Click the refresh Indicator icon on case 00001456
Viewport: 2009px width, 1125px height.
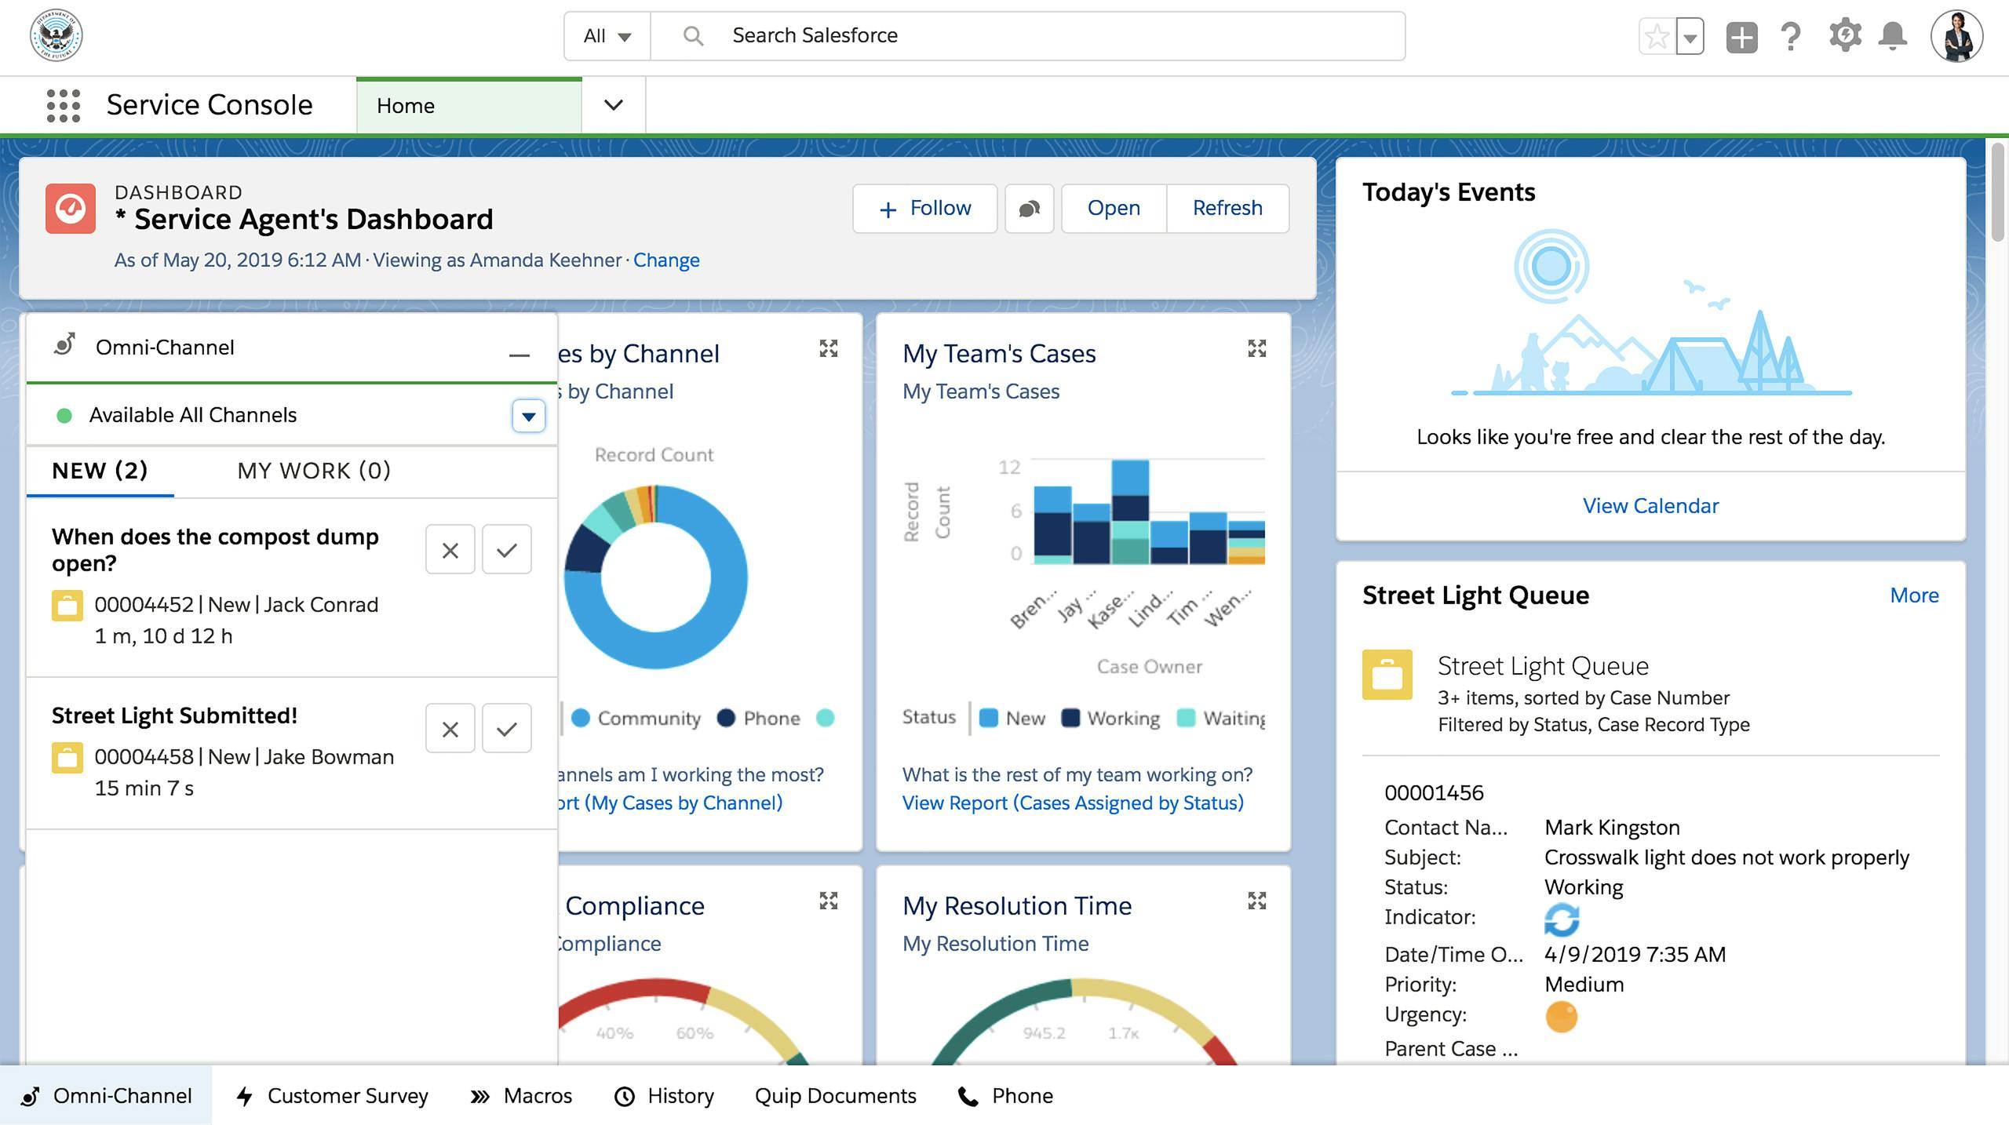[1562, 919]
